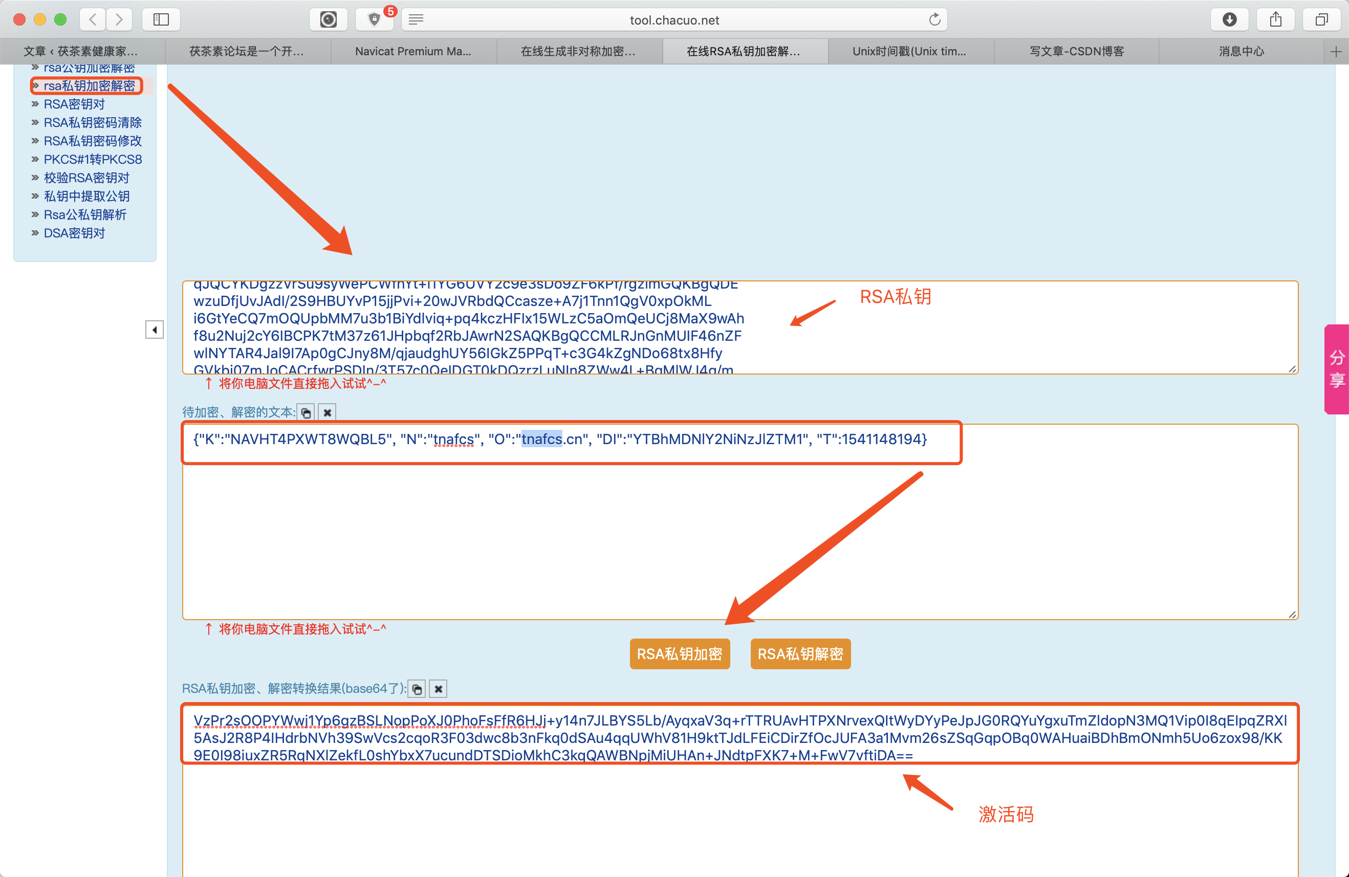The width and height of the screenshot is (1349, 877).
Task: Click the screenshot extension icon in toolbar
Action: point(328,19)
